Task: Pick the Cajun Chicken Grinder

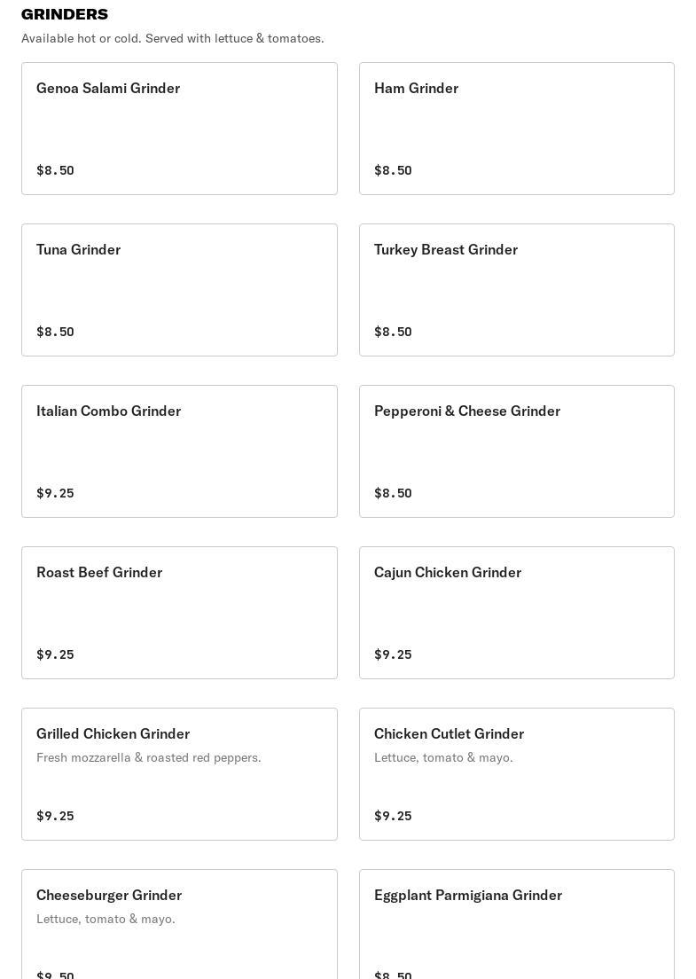Action: point(516,613)
